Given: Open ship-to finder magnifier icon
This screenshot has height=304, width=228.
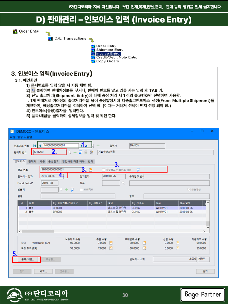Looking at the screenshot, I should [61, 189].
